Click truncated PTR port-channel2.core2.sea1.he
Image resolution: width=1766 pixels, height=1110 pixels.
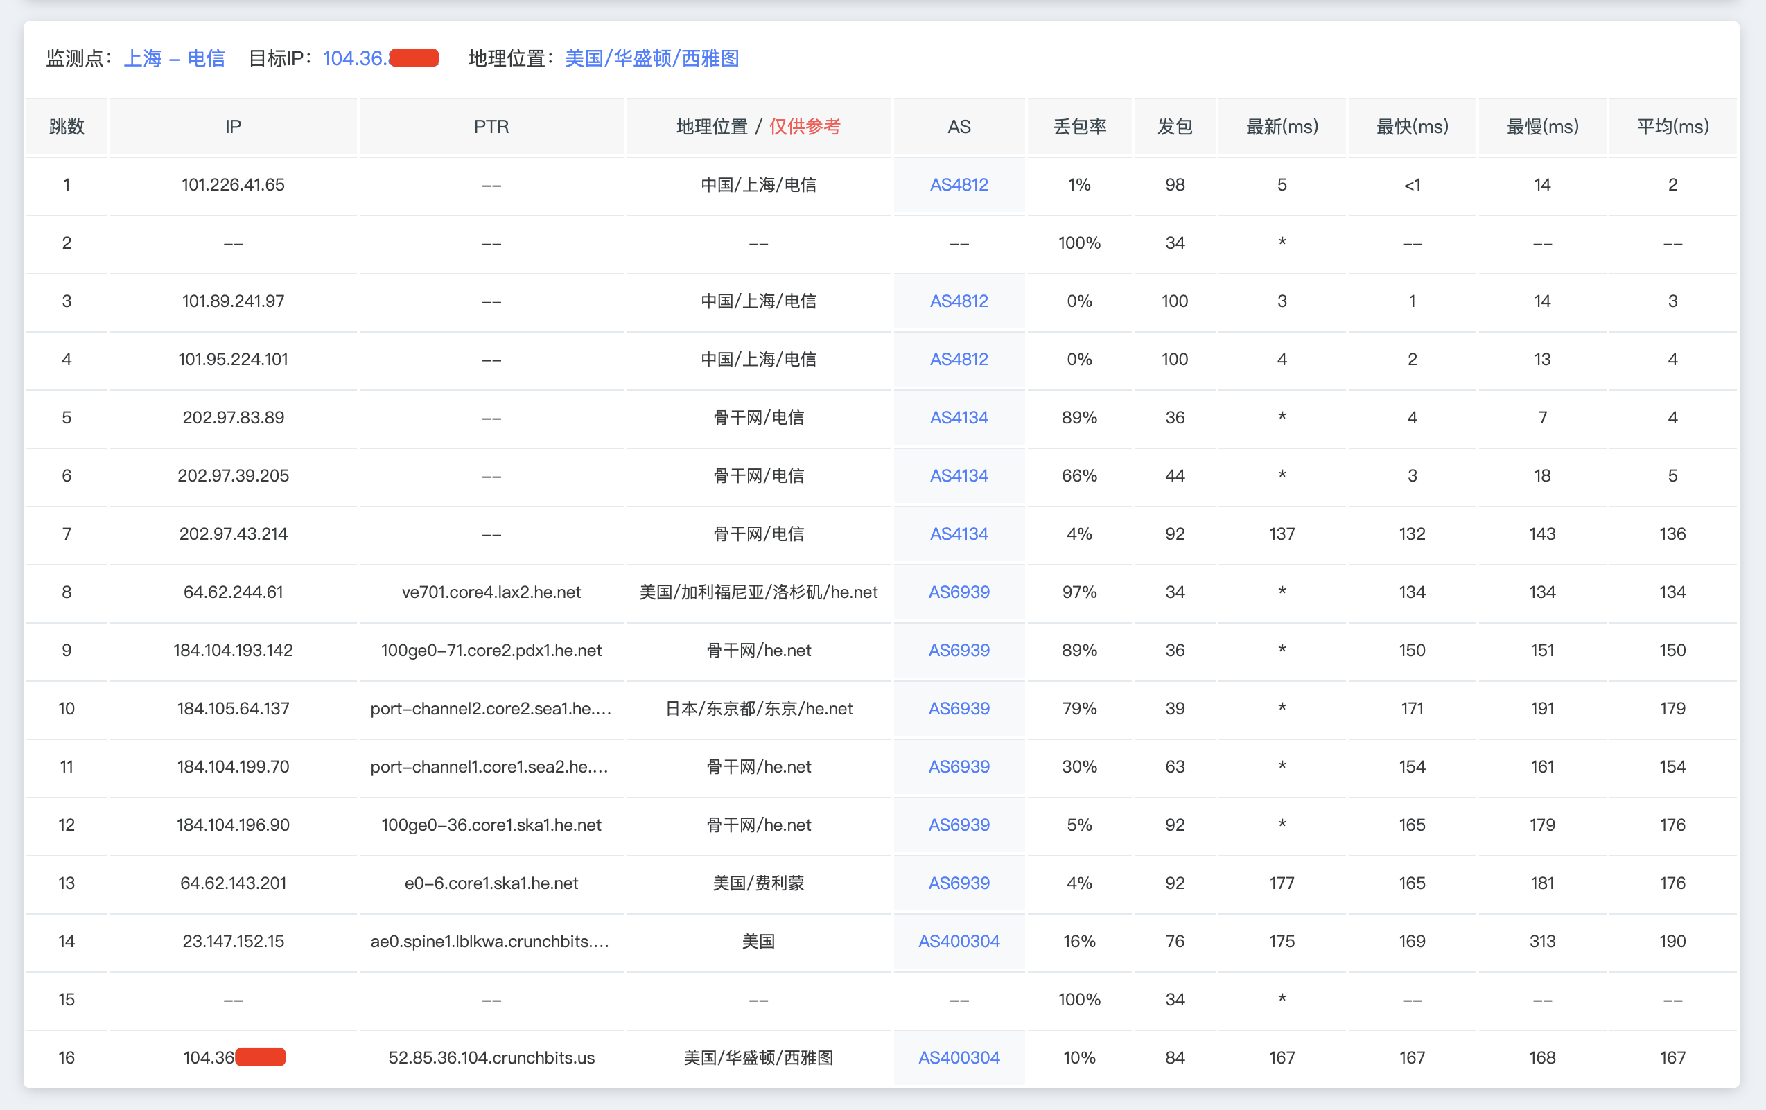pyautogui.click(x=491, y=709)
